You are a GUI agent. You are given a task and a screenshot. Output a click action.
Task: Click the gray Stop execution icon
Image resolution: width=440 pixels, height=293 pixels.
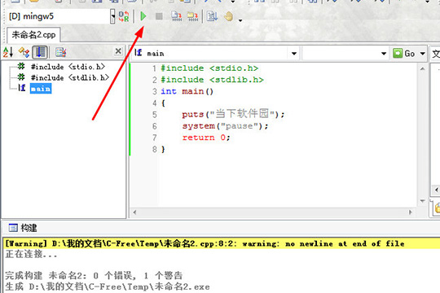point(159,16)
